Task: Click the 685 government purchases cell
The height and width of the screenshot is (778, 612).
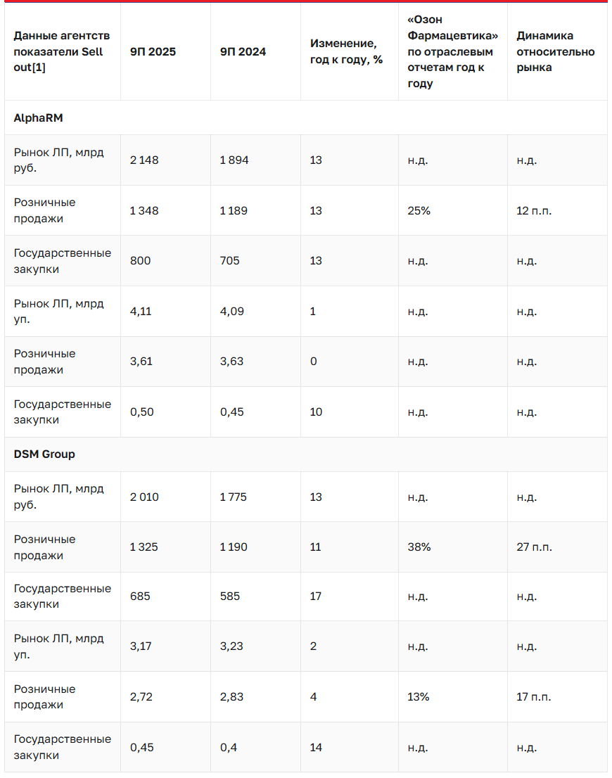Action: click(140, 597)
